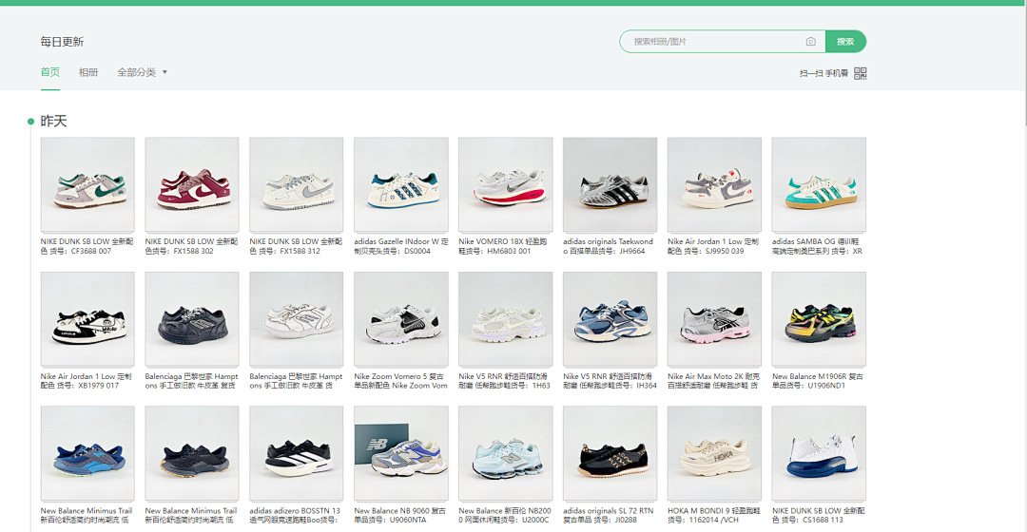Open the light blue New Balance NB2000 thumbnail
Screen dimensions: 1027x532
(x=506, y=453)
